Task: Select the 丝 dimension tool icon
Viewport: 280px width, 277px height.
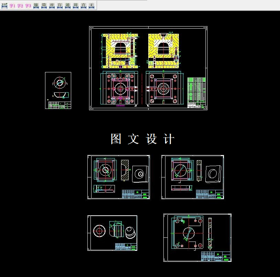Action: pyautogui.click(x=52, y=6)
